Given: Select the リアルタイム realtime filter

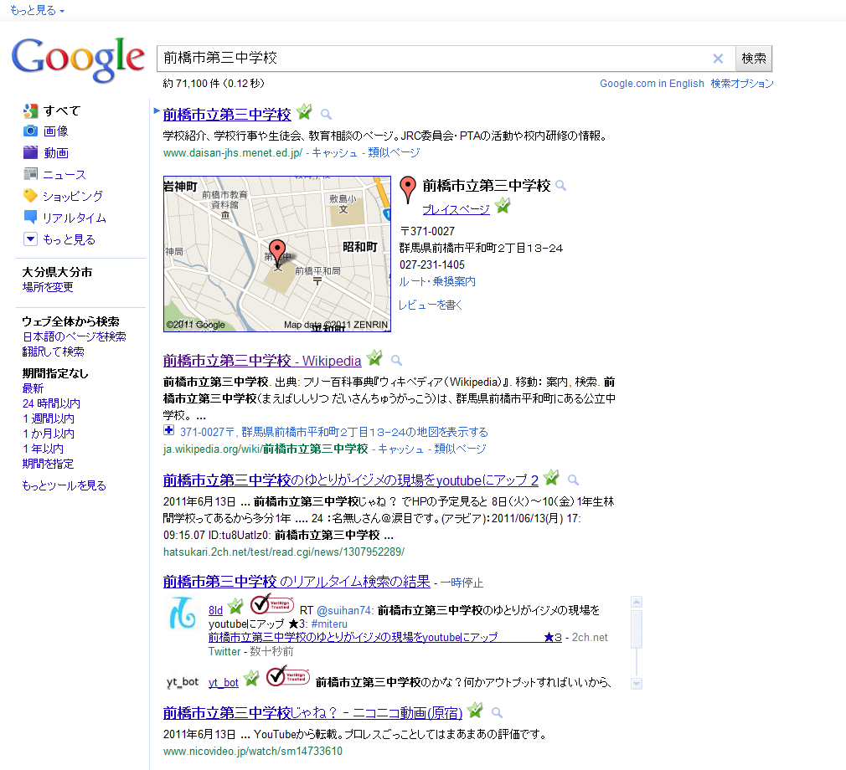Looking at the screenshot, I should [75, 218].
